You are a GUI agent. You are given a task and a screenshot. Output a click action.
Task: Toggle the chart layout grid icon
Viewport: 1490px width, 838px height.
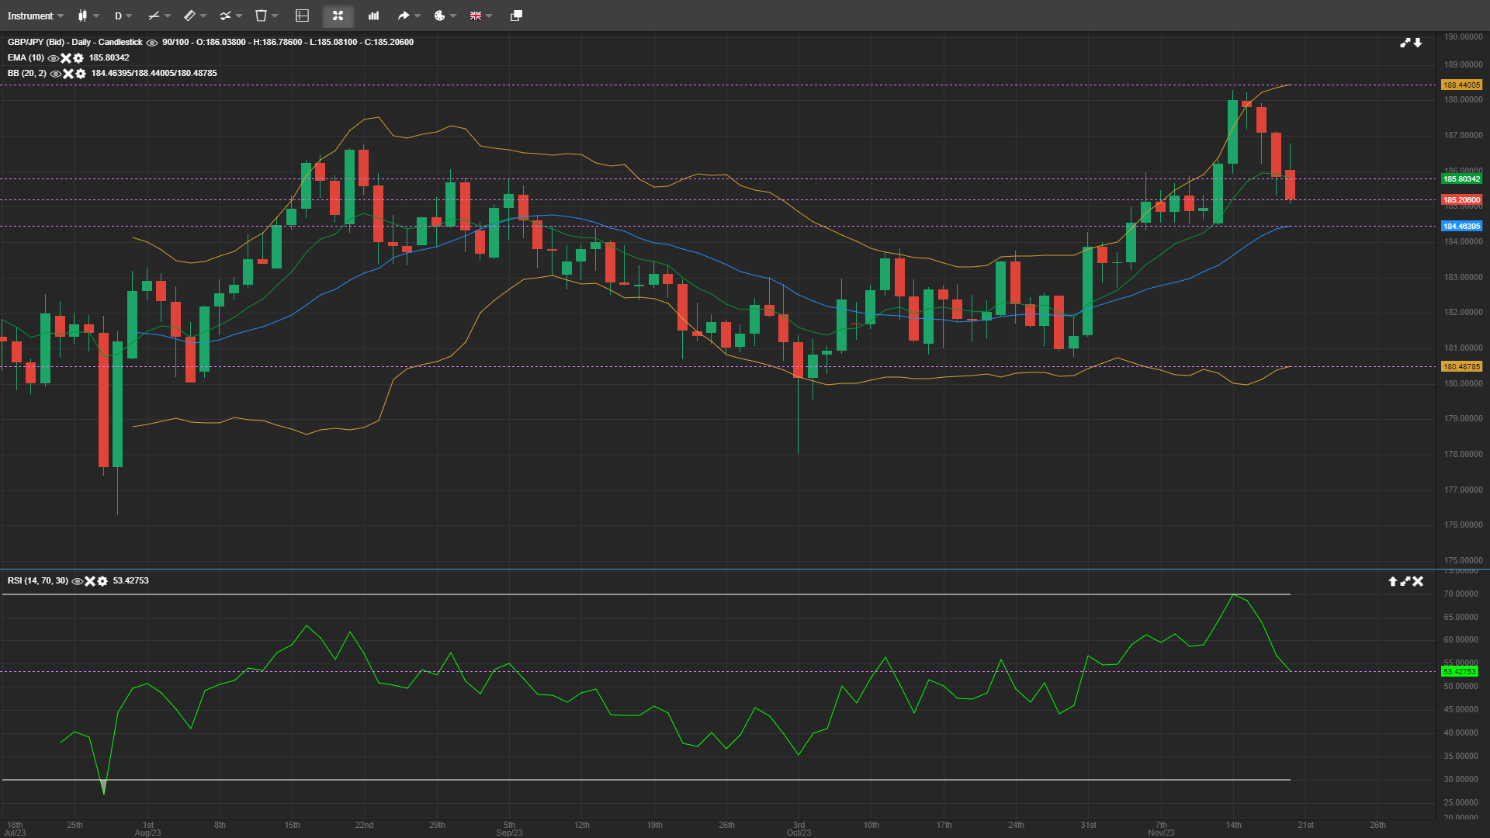(x=303, y=16)
